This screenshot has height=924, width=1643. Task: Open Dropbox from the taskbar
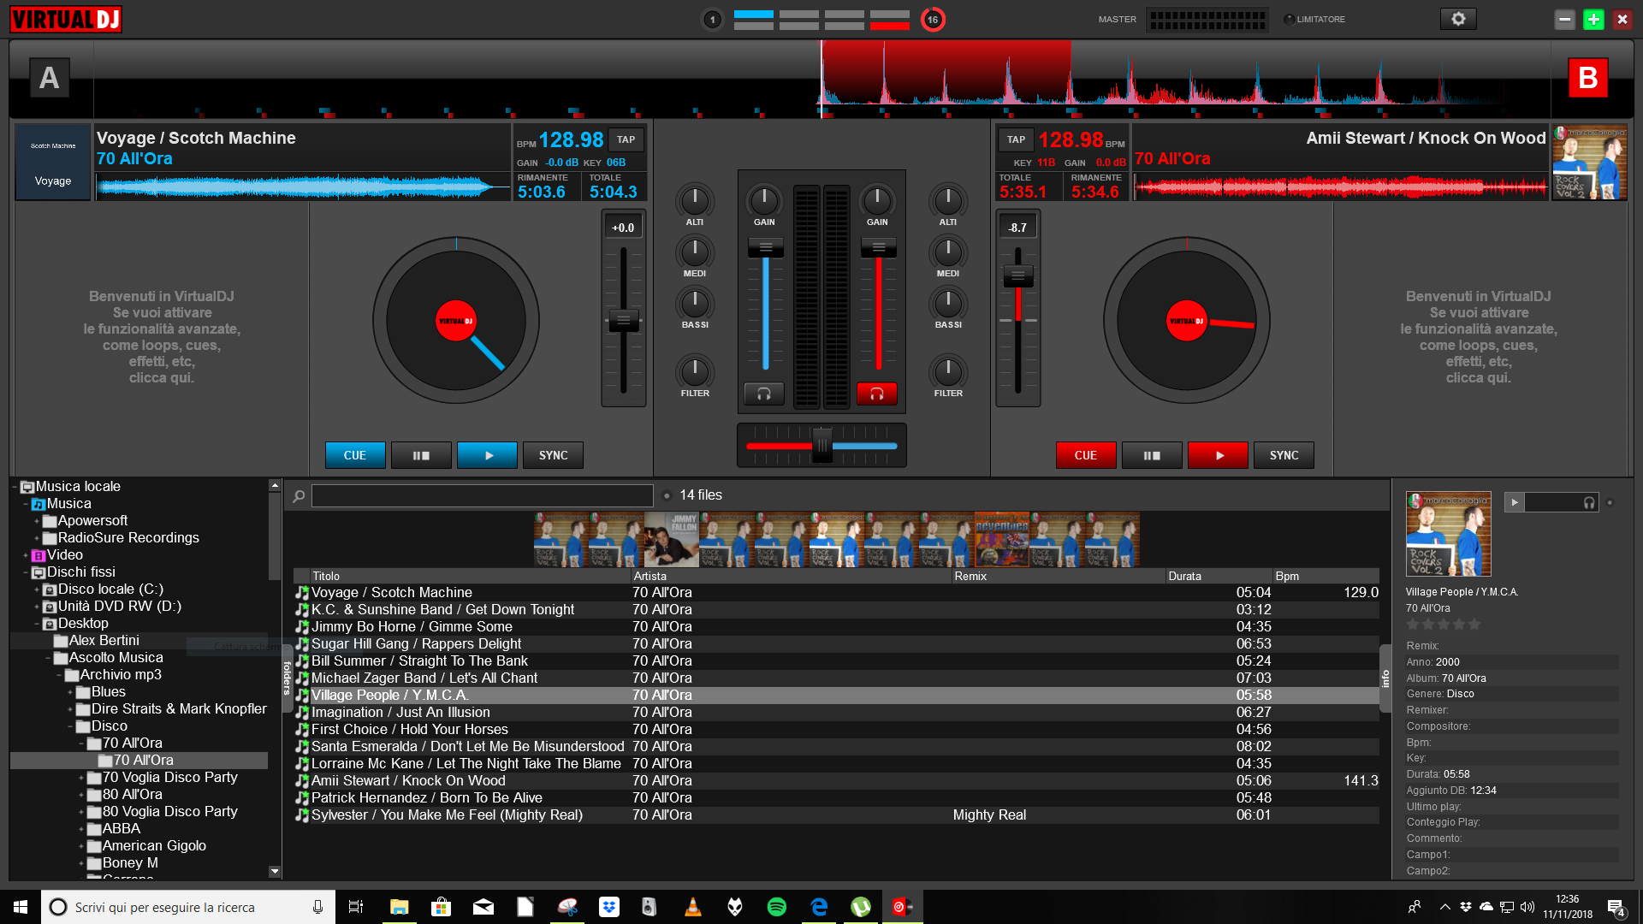[x=609, y=907]
